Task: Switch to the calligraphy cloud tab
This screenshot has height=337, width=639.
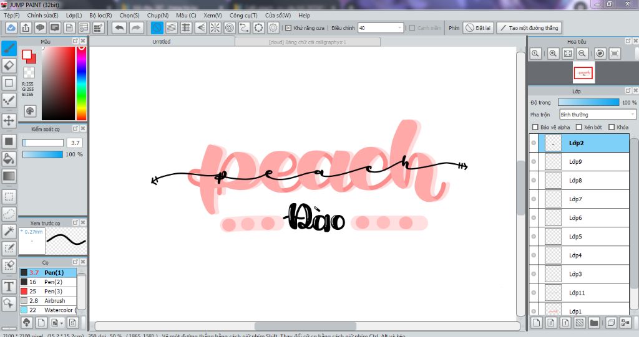Action: (x=308, y=42)
